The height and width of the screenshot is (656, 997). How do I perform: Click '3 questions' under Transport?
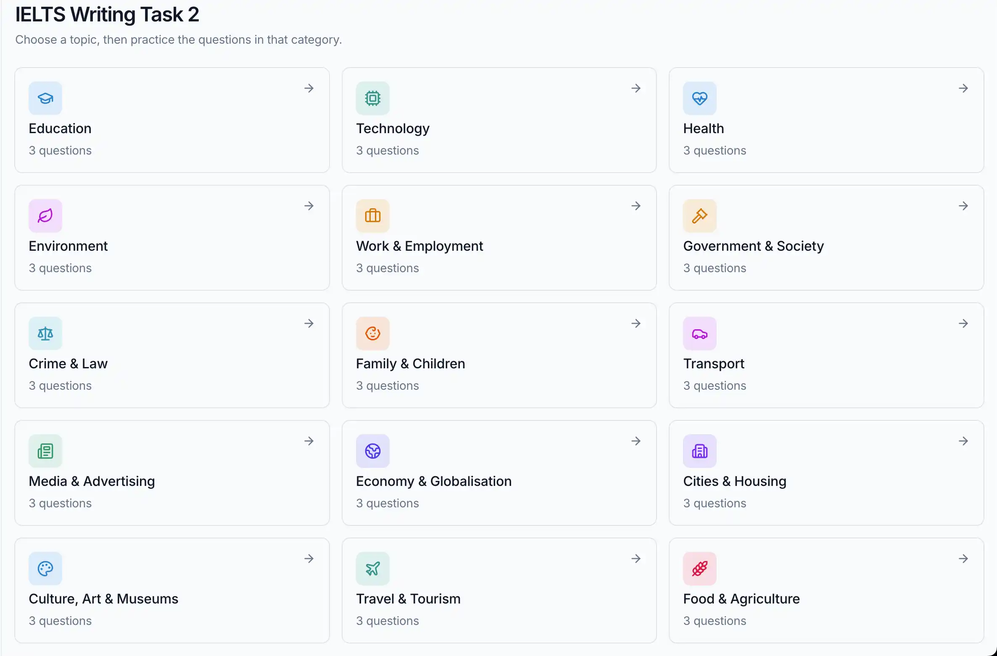pyautogui.click(x=715, y=386)
